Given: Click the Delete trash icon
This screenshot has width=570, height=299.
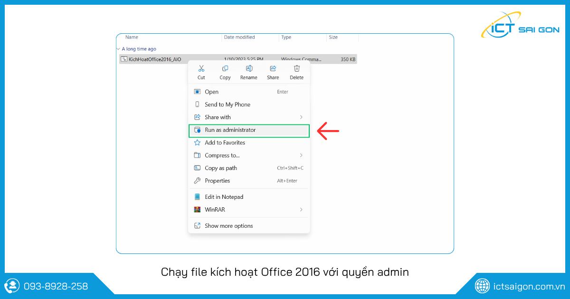Looking at the screenshot, I should [297, 69].
